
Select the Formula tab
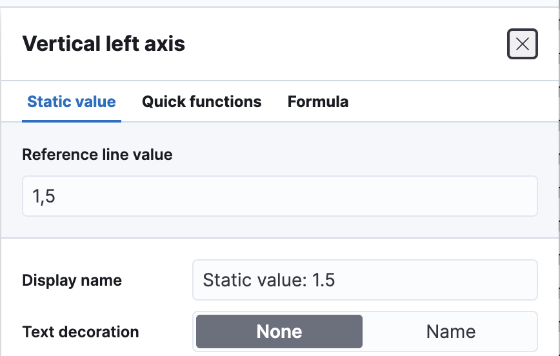pos(318,102)
